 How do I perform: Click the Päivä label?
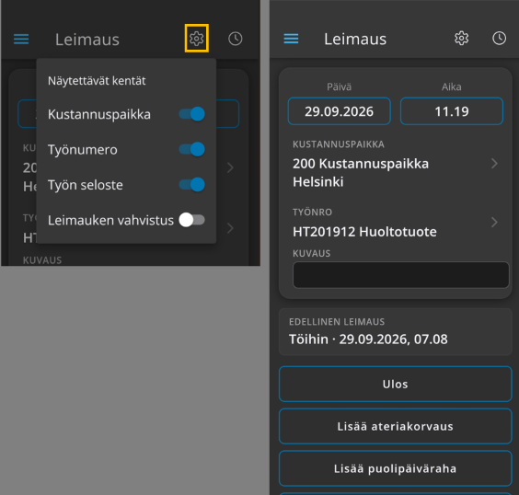click(x=340, y=86)
